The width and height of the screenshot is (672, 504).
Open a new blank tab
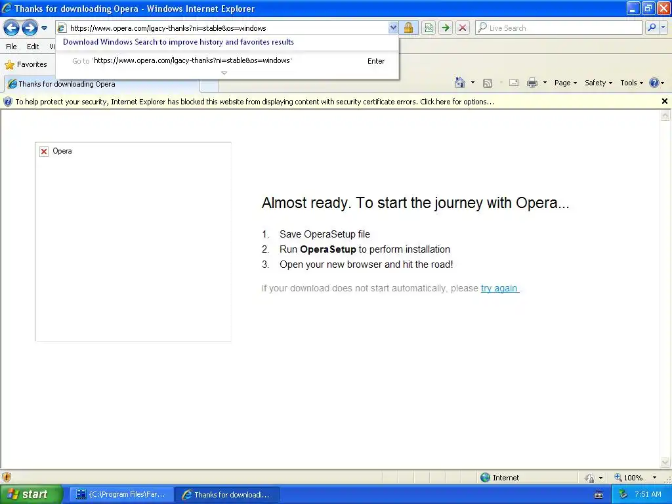coord(209,86)
